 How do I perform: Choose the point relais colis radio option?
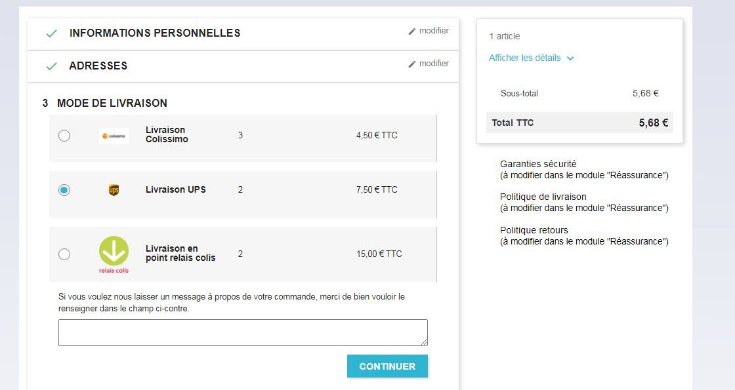[64, 254]
